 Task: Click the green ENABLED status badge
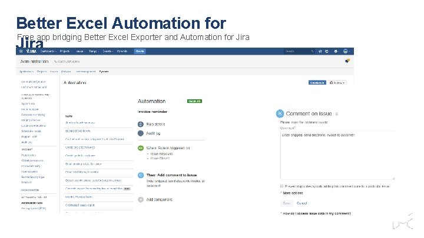pos(195,101)
